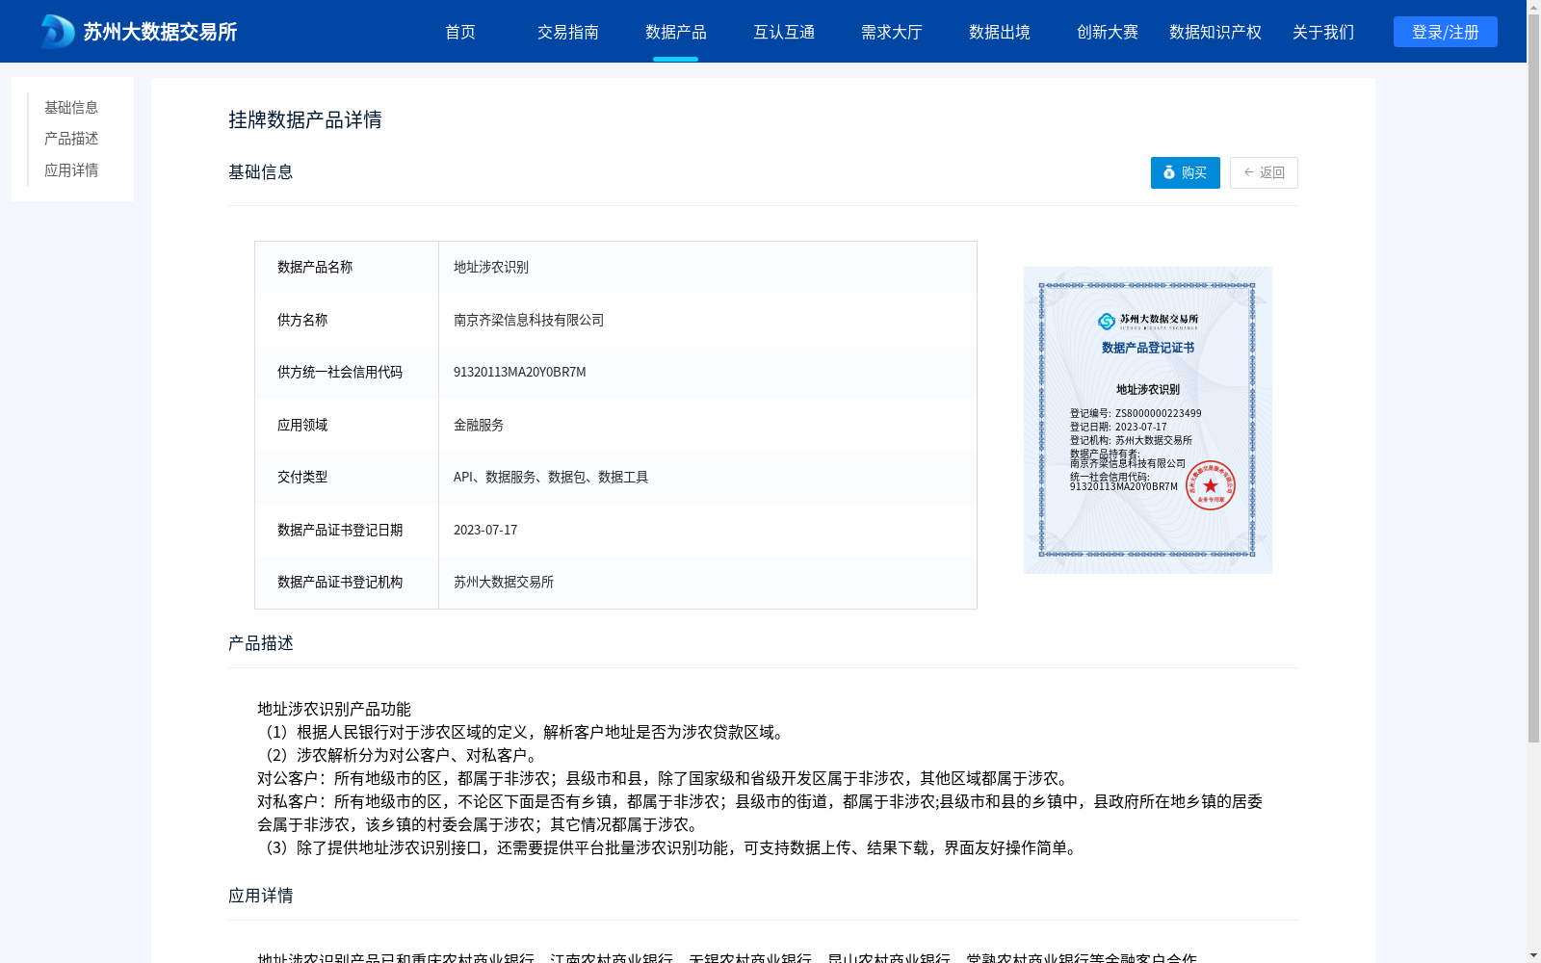Click the scrollbar up arrow

(x=1533, y=7)
